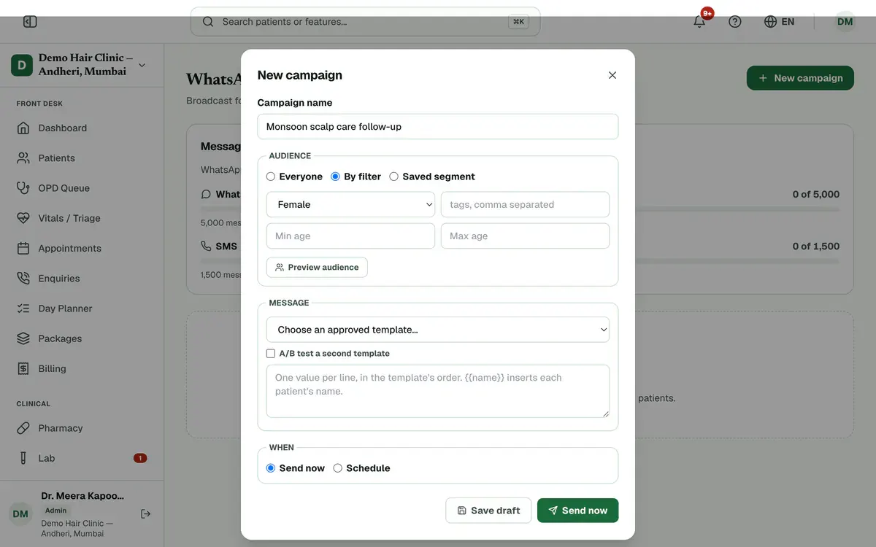This screenshot has width=876, height=547.
Task: Open the Pharmacy section
Action: coord(82,428)
